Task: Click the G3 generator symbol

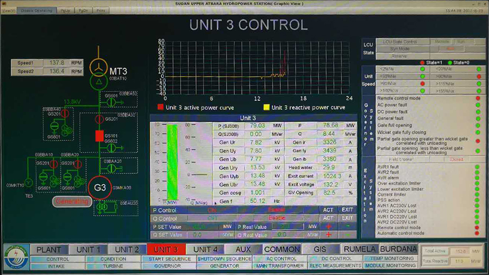Action: (x=100, y=187)
